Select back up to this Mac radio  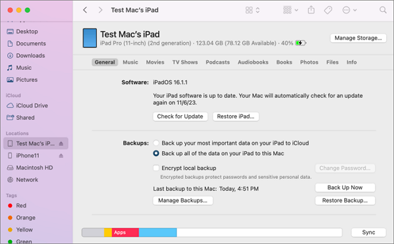[x=156, y=153]
